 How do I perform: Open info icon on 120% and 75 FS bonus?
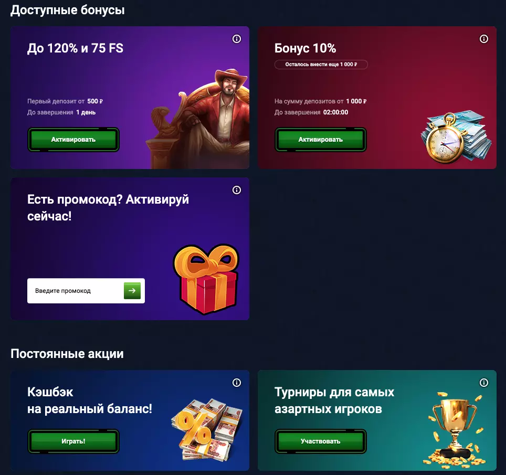[x=237, y=39]
